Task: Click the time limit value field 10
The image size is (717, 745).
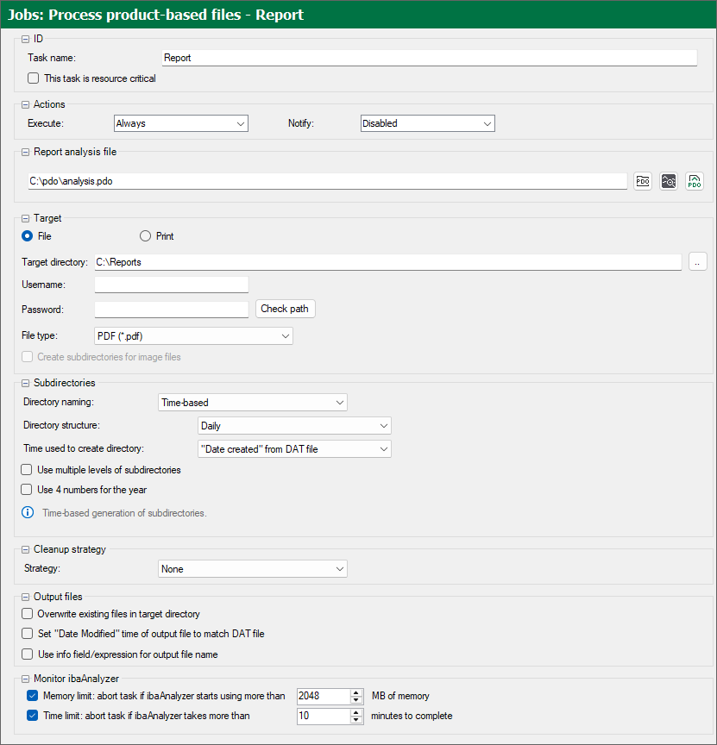Action: 324,716
